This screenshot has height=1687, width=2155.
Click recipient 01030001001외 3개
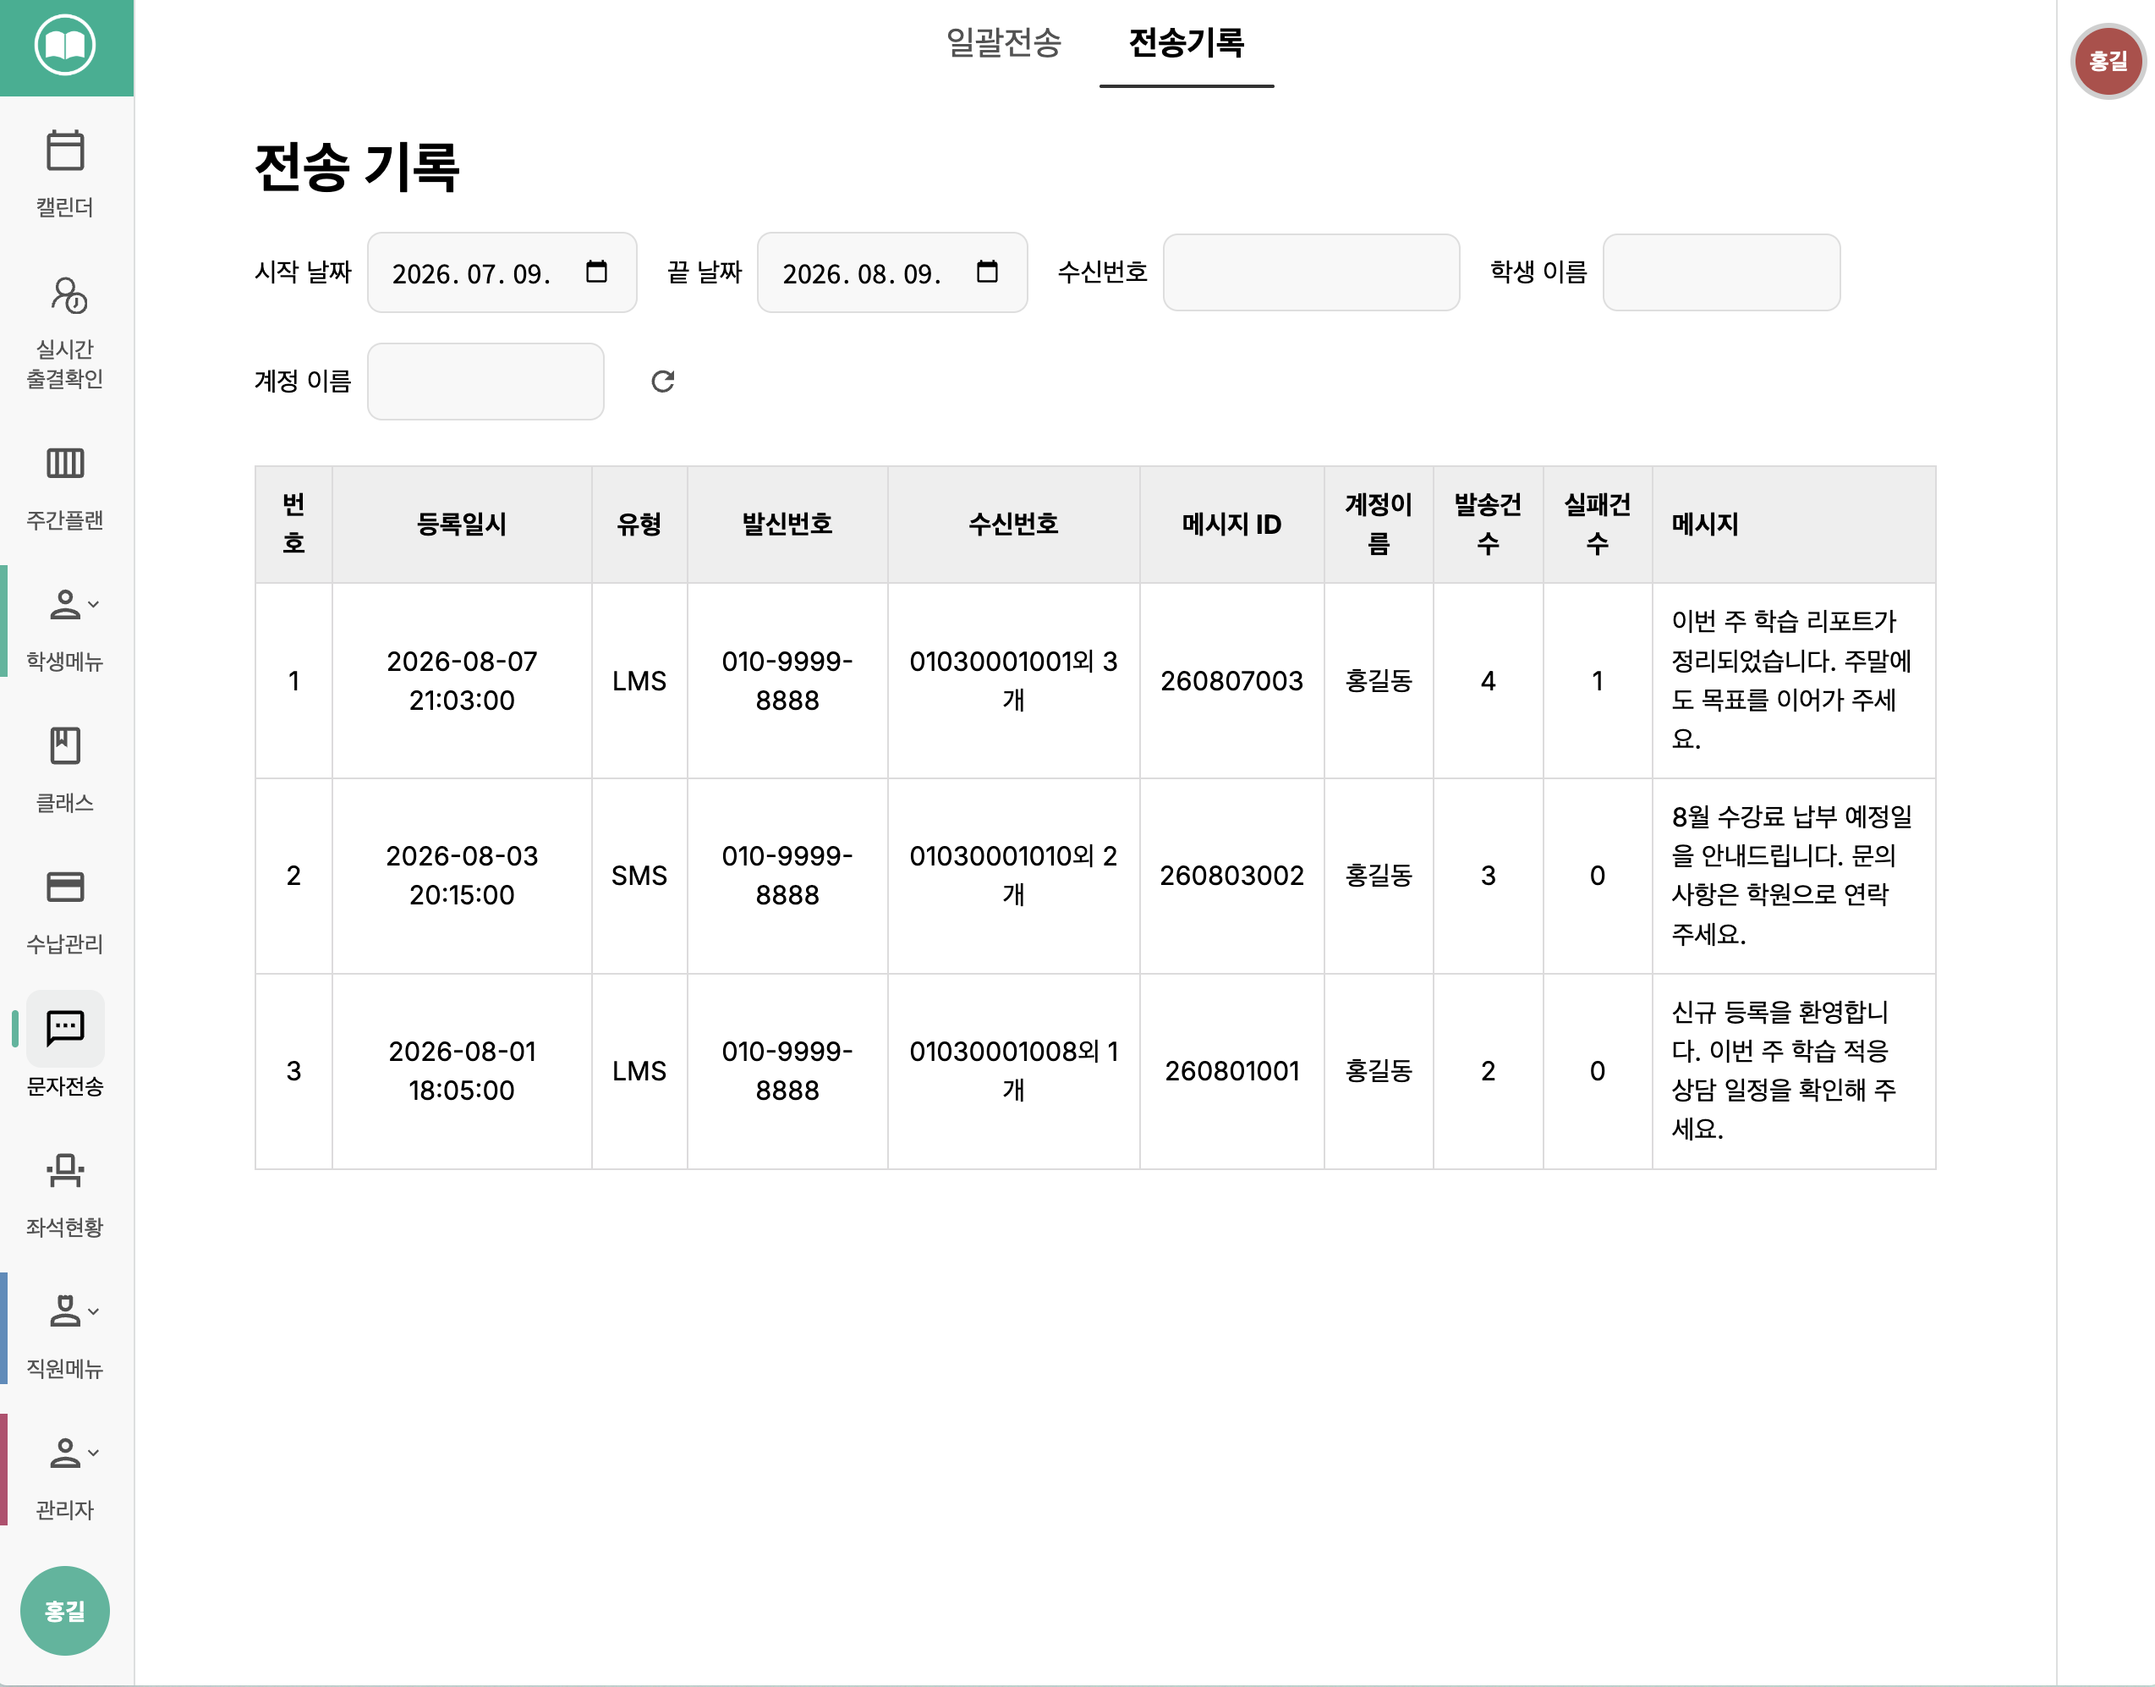pyautogui.click(x=1014, y=680)
